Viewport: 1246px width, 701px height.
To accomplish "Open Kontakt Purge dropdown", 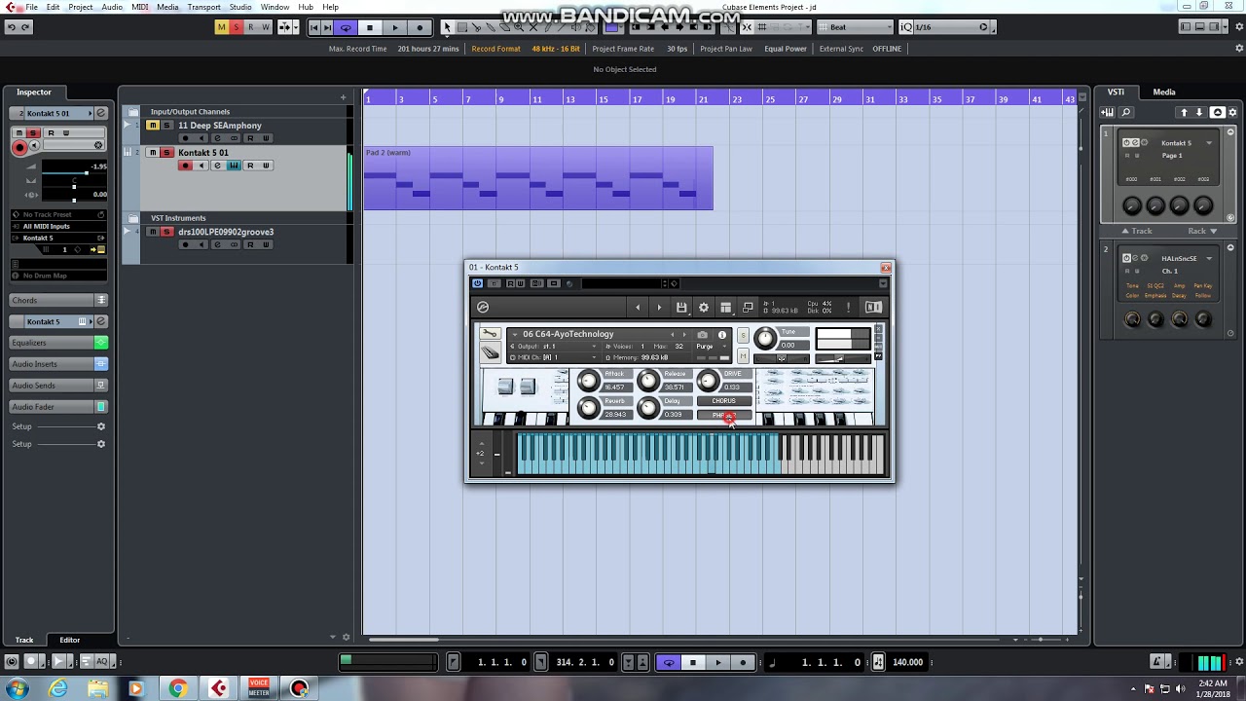I will pyautogui.click(x=712, y=346).
